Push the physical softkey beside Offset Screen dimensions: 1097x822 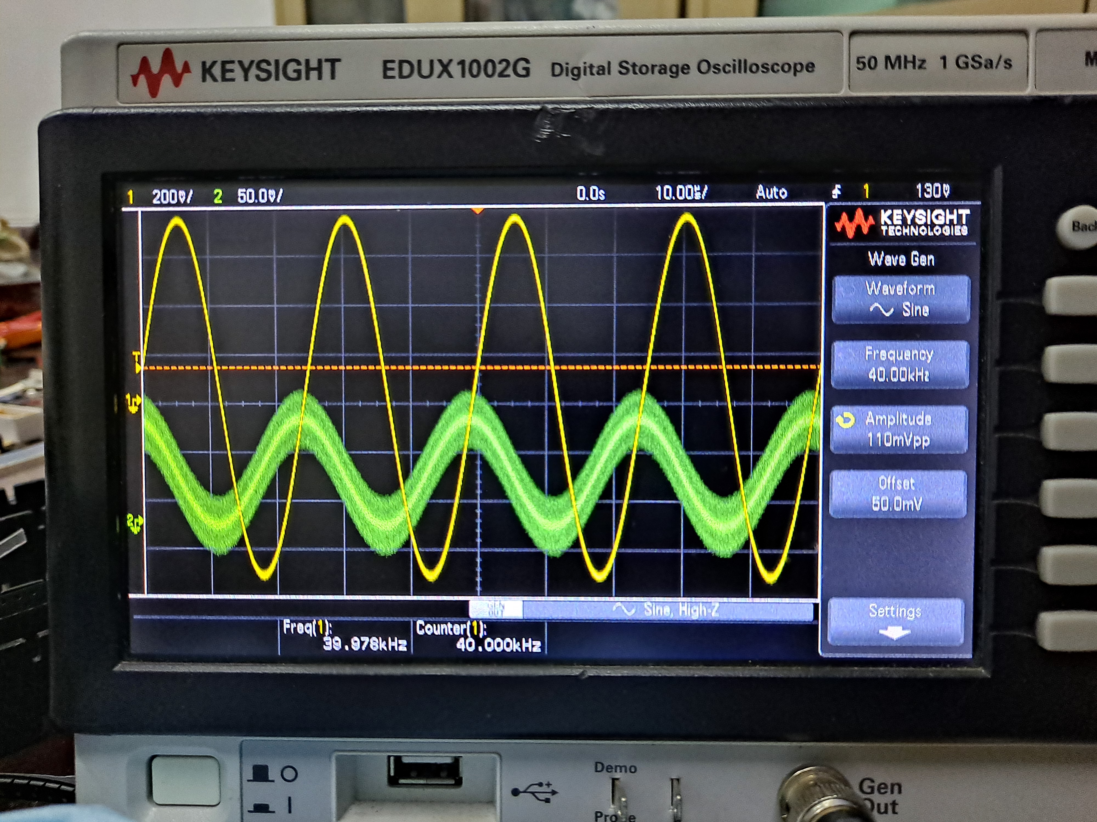pyautogui.click(x=1068, y=498)
